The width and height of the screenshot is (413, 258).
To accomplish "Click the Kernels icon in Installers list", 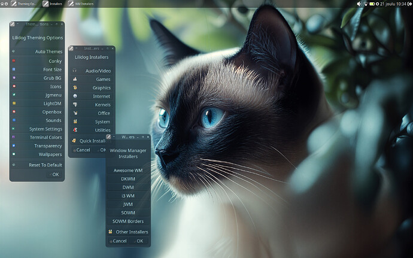I will point(75,104).
